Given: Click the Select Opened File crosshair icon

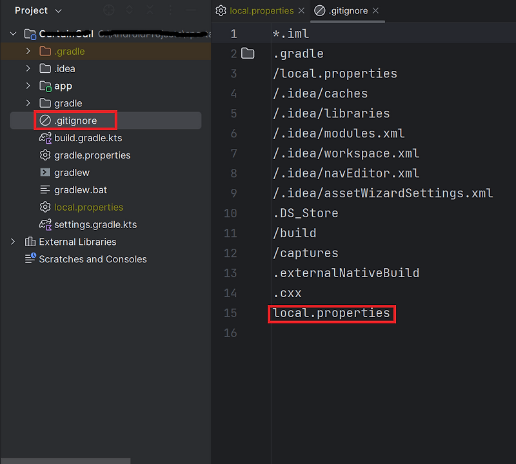Looking at the screenshot, I should coord(108,10).
